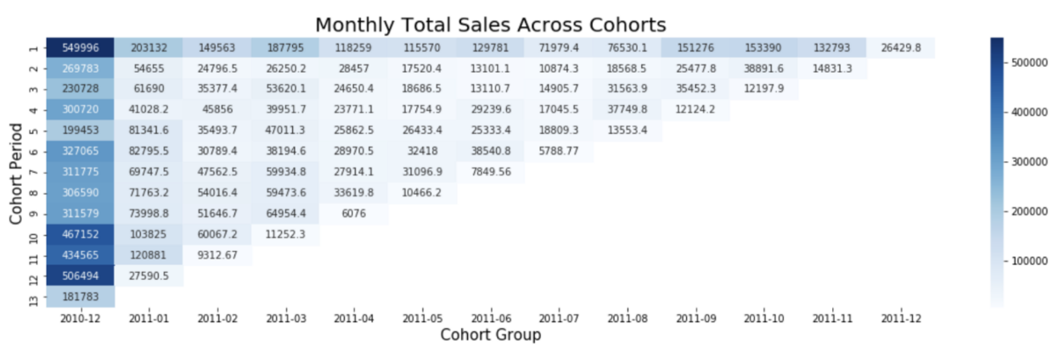Click the cell displaying 153390
This screenshot has width=1058, height=350.
click(764, 48)
